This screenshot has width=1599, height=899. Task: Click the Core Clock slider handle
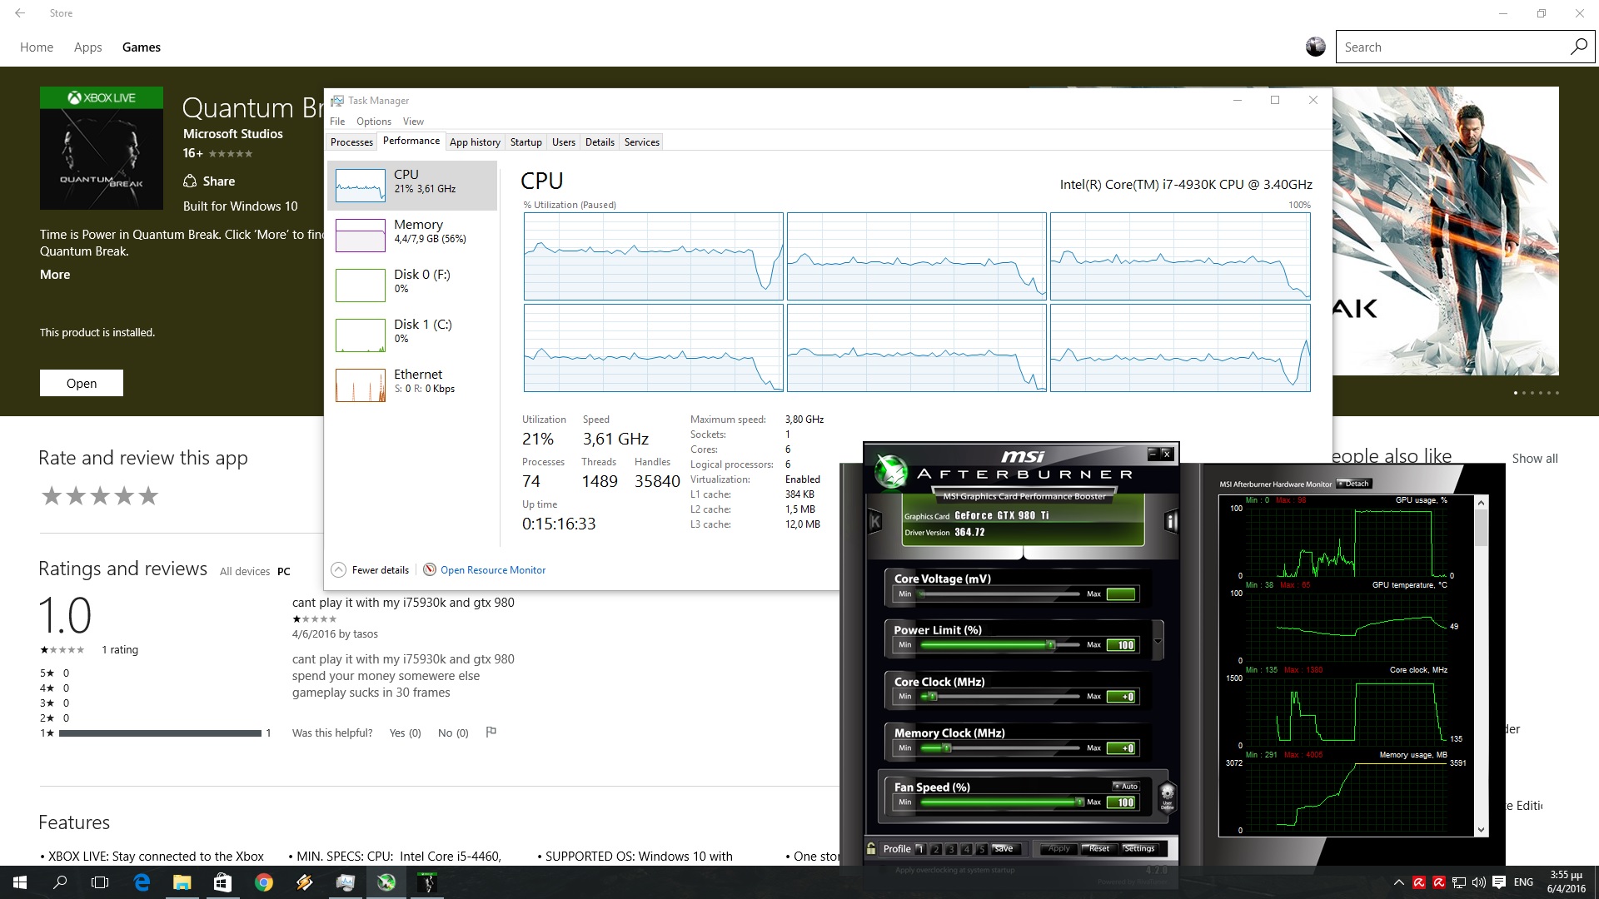pyautogui.click(x=932, y=696)
